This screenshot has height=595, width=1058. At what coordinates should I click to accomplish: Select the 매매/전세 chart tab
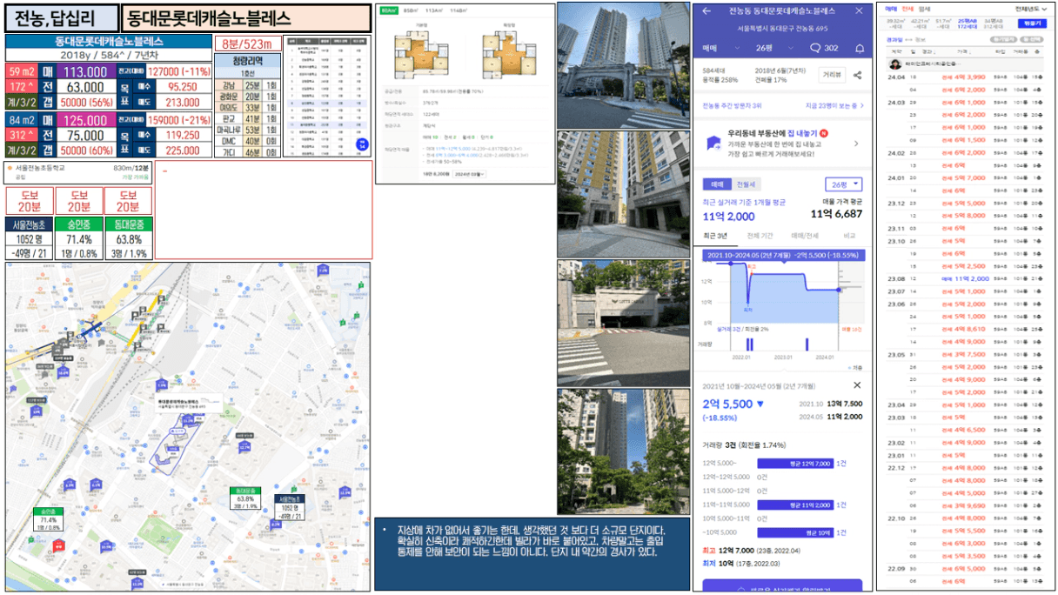click(x=805, y=236)
